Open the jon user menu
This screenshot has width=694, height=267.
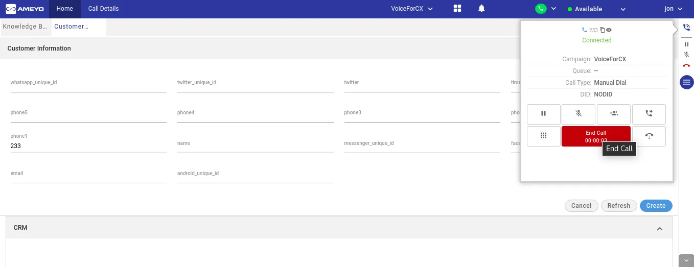673,9
